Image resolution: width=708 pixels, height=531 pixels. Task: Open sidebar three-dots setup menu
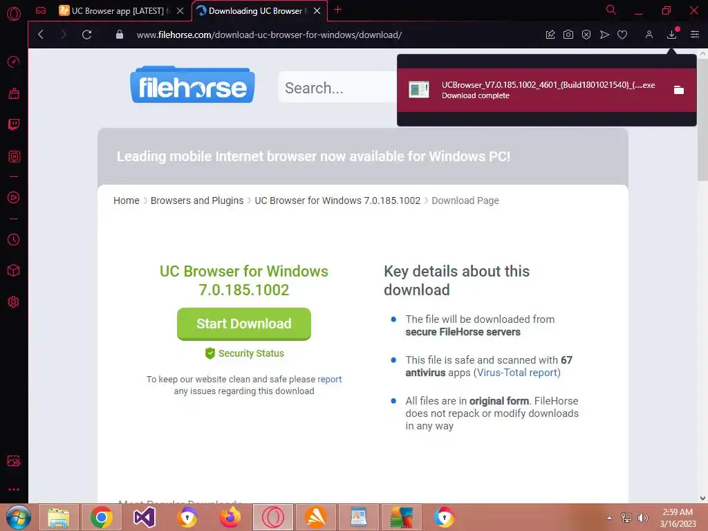point(14,490)
